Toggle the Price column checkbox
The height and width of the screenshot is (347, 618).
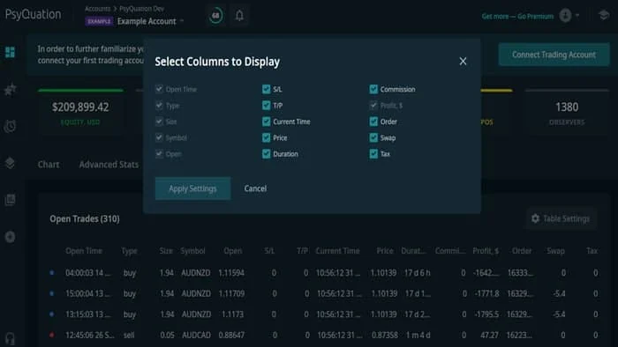click(x=266, y=137)
